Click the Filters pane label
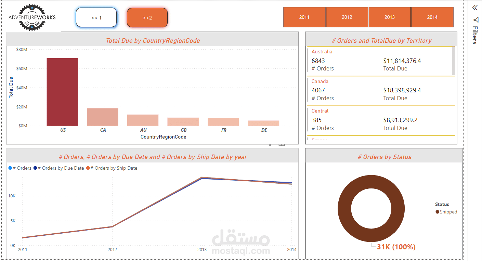Image resolution: width=482 pixels, height=261 pixels. point(475,35)
